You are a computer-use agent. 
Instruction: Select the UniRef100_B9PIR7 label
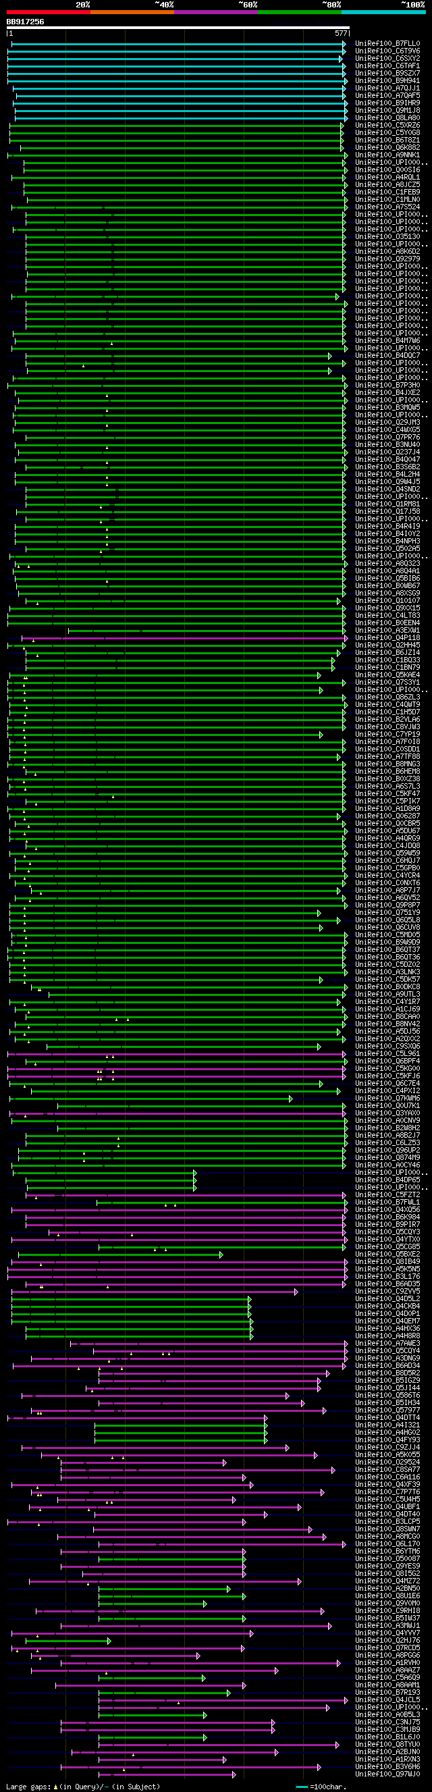coord(387,1224)
